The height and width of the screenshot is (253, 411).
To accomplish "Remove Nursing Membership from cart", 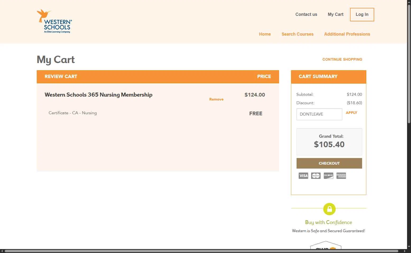I will click(216, 99).
